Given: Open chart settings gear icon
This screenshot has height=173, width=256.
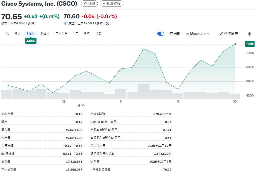Looking at the screenshot, I should tap(249, 34).
